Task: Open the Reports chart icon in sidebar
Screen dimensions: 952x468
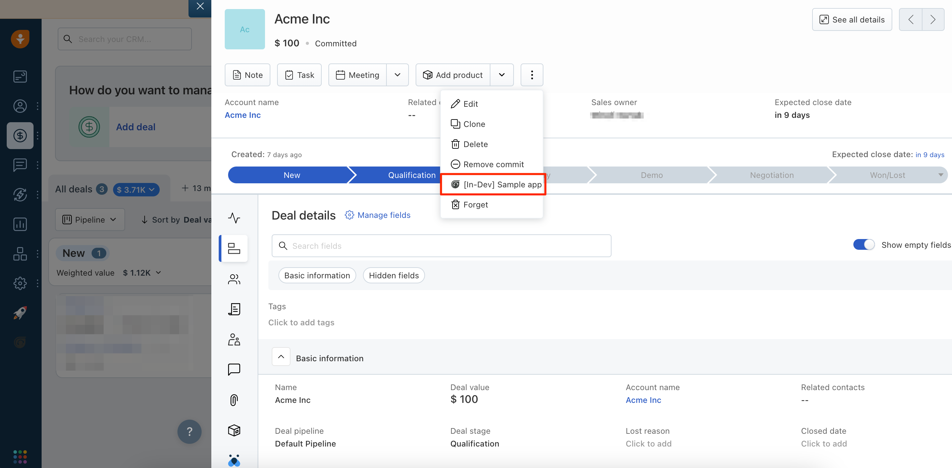Action: 20,224
